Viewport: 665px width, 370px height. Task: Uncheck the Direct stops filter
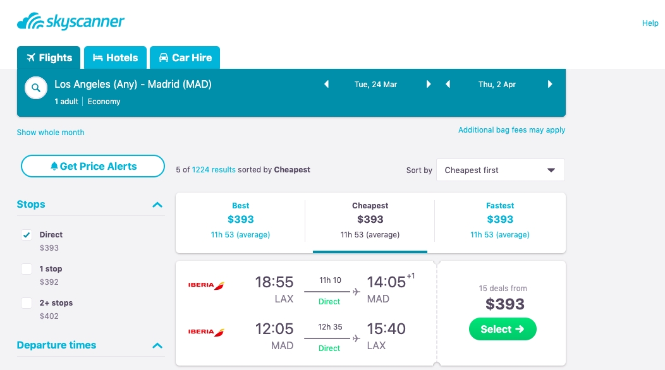pyautogui.click(x=27, y=235)
